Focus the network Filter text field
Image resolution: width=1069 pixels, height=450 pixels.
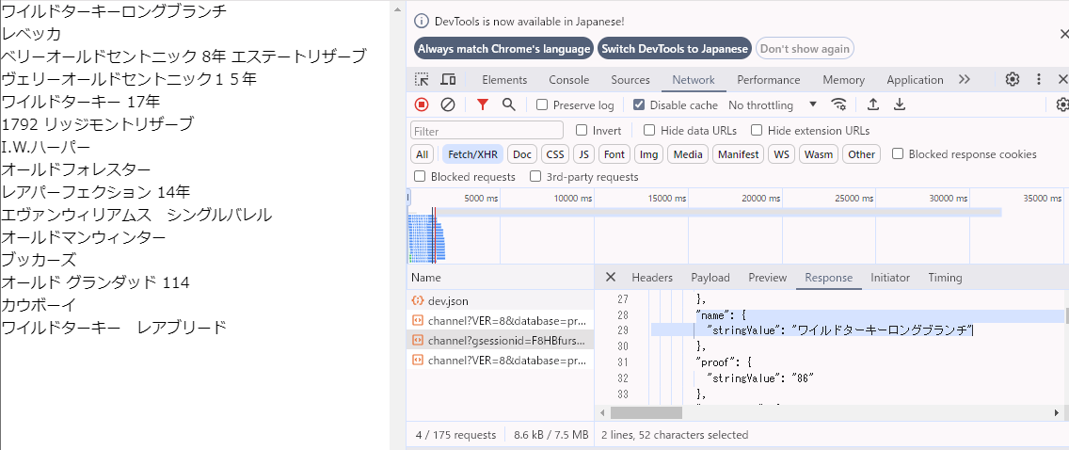[487, 130]
